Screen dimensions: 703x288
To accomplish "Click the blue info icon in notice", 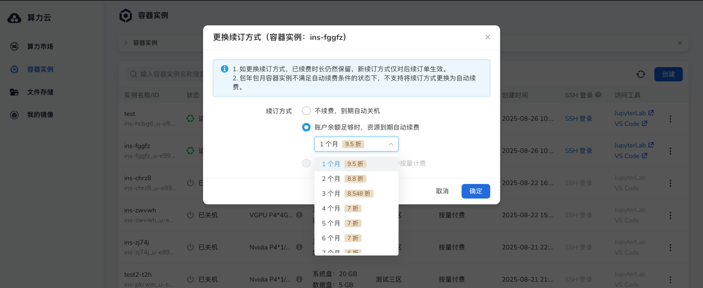I will point(225,69).
